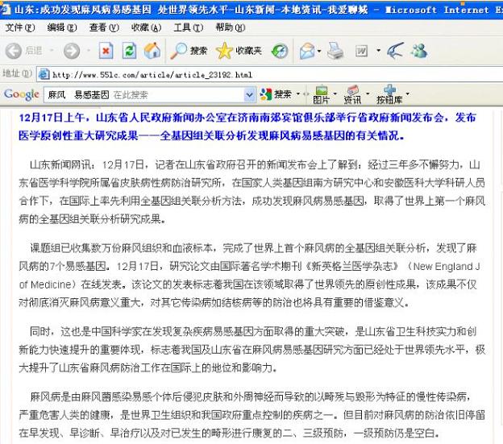Click the Print printer icon
The height and width of the screenshot is (444, 503).
point(335,51)
